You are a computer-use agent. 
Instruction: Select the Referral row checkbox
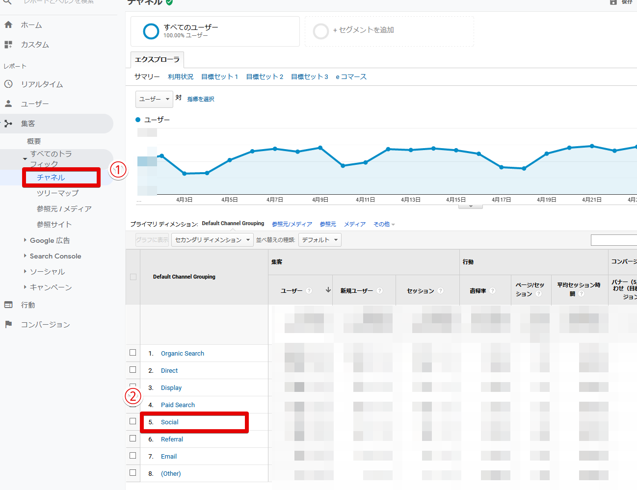[x=133, y=438]
